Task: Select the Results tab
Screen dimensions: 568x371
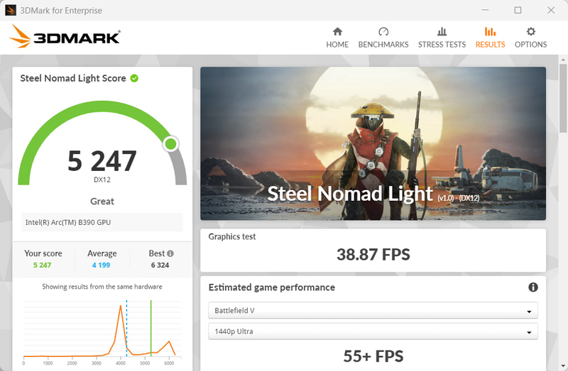Action: 490,38
